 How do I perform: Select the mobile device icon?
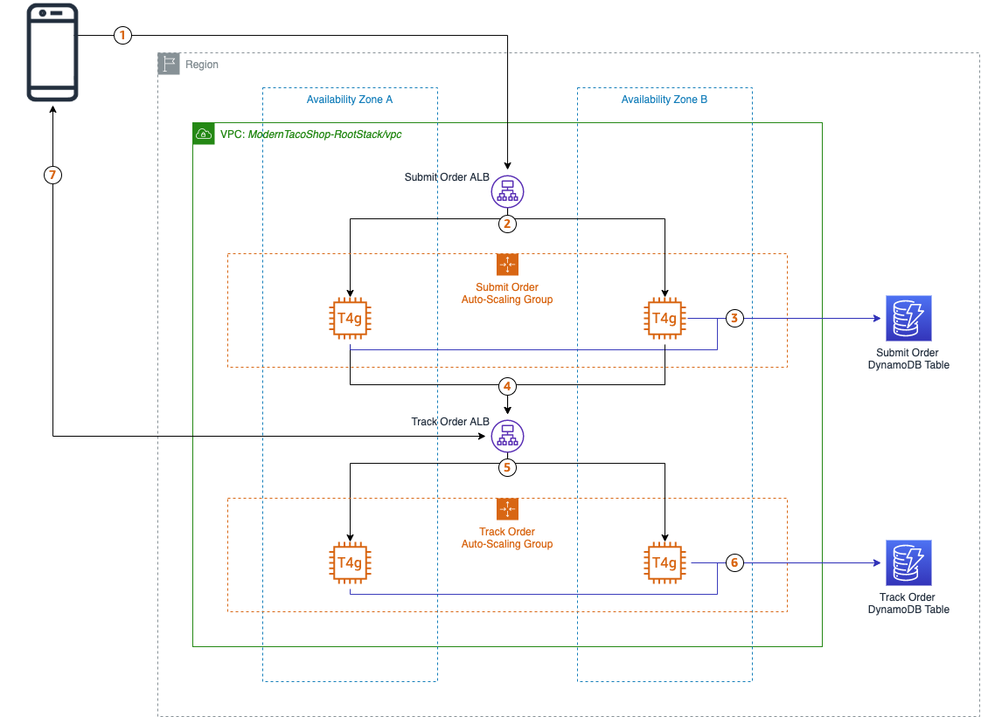pyautogui.click(x=52, y=54)
